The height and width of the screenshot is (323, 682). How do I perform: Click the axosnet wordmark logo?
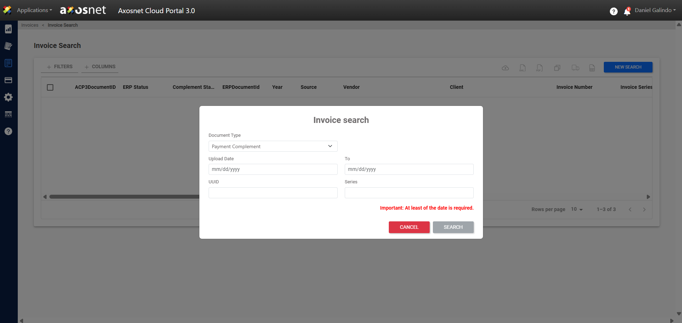pyautogui.click(x=83, y=10)
